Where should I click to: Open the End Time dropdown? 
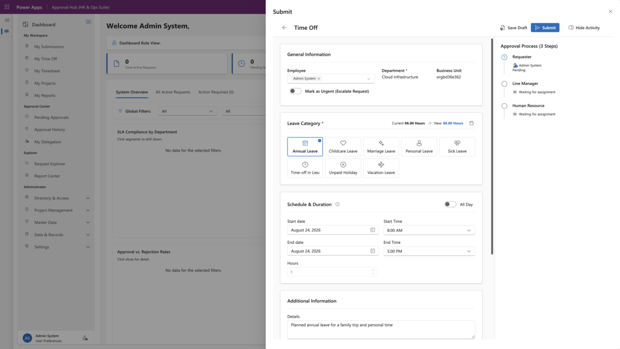[429, 251]
